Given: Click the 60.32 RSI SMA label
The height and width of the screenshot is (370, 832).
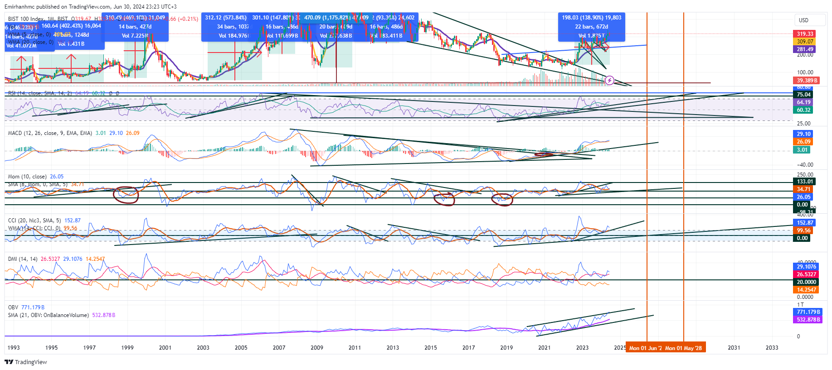Looking at the screenshot, I should pyautogui.click(x=804, y=110).
